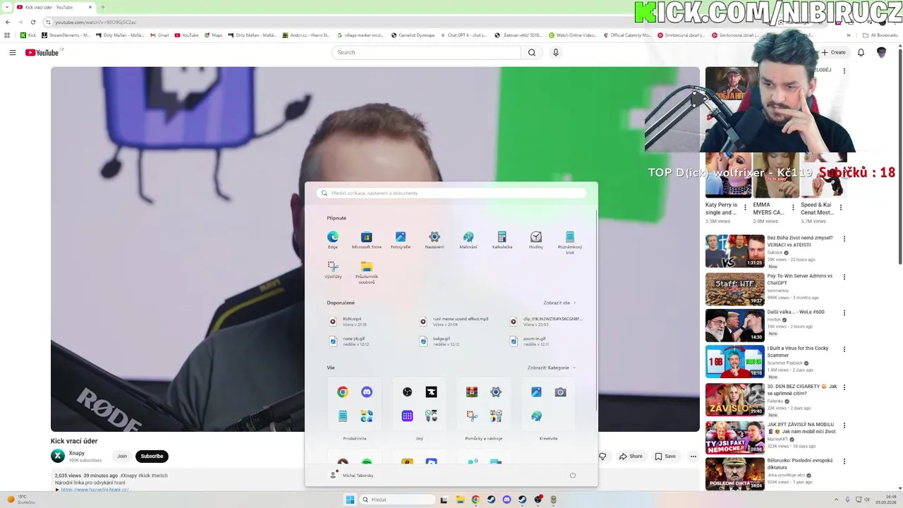
Task: Click YouTube search magnifier button
Action: [x=532, y=52]
